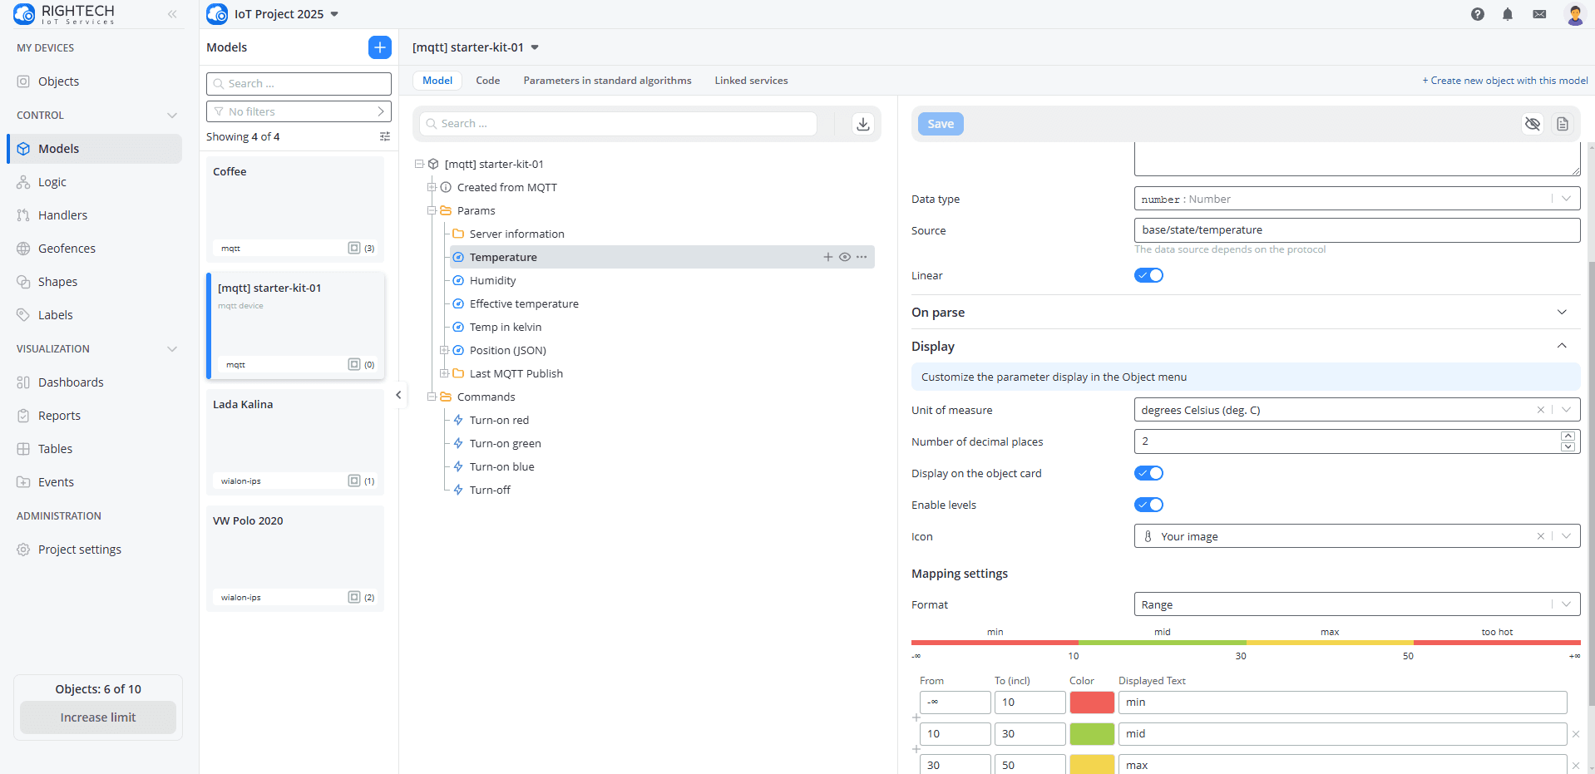
Task: Click the green color swatch for mid
Action: (x=1091, y=734)
